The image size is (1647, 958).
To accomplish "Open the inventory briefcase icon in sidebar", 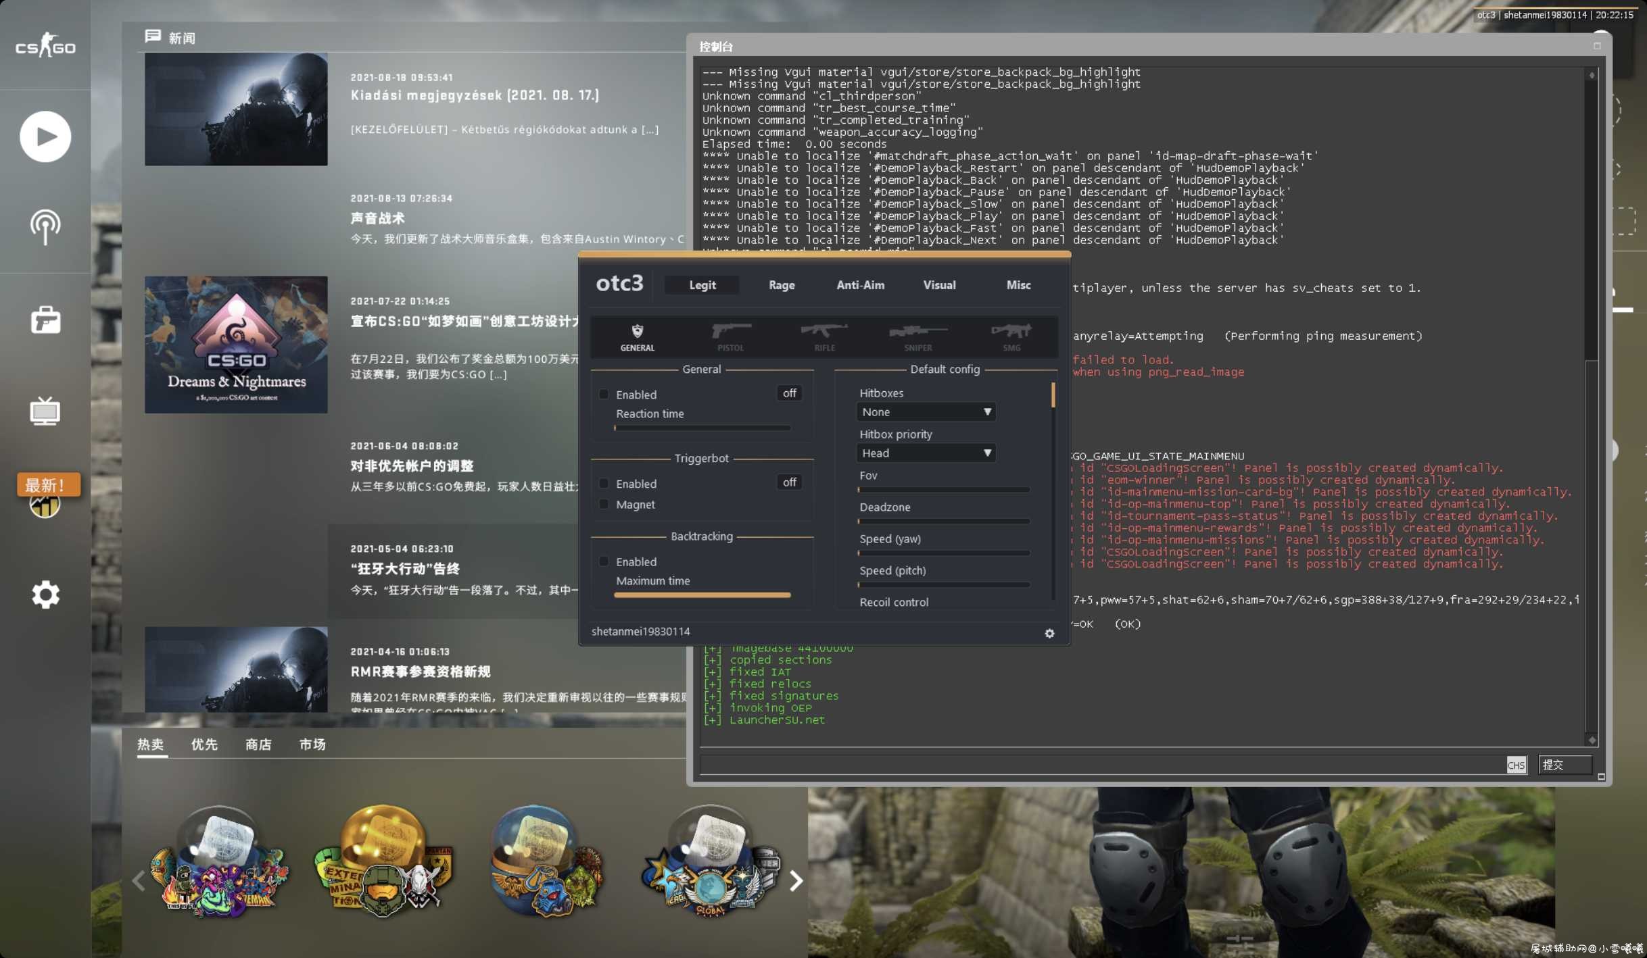I will tap(45, 320).
